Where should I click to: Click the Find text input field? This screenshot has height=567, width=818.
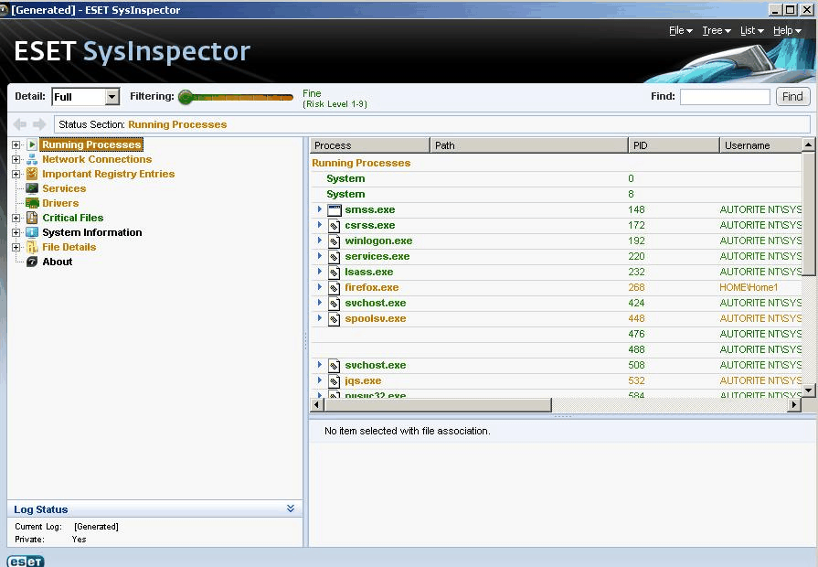click(725, 97)
